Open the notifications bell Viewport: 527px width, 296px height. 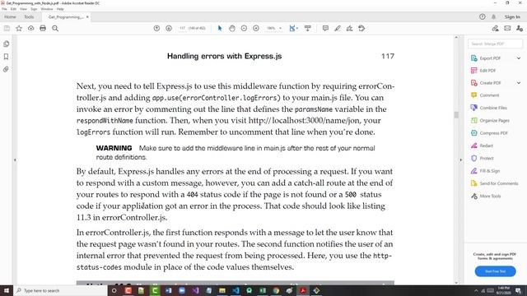coord(494,16)
